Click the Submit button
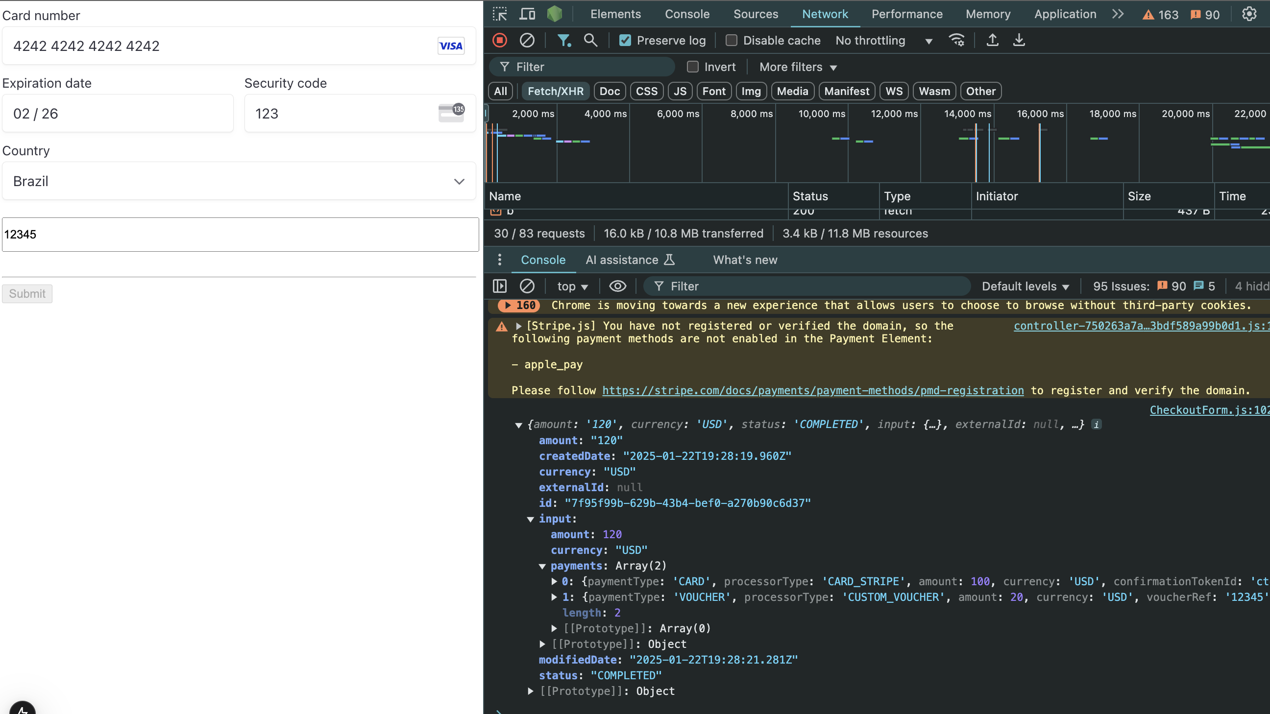 (27, 294)
